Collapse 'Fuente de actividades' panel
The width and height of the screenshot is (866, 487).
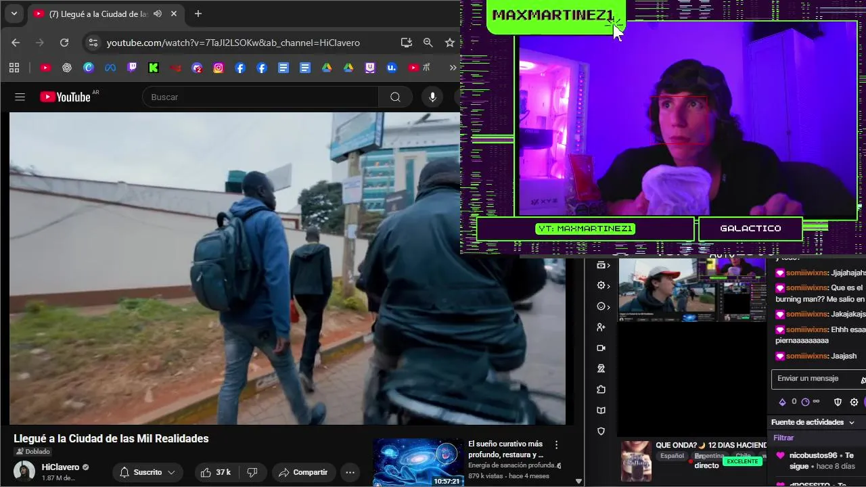[852, 422]
